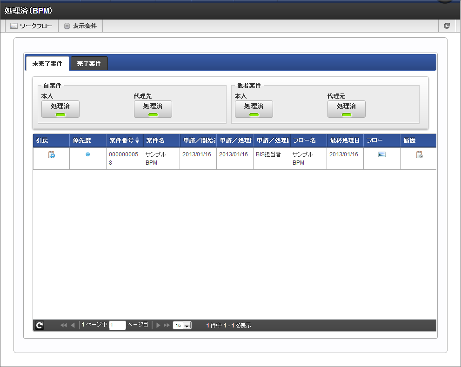
Task: Click the refresh icon in the top-right toolbar
Action: pos(447,26)
